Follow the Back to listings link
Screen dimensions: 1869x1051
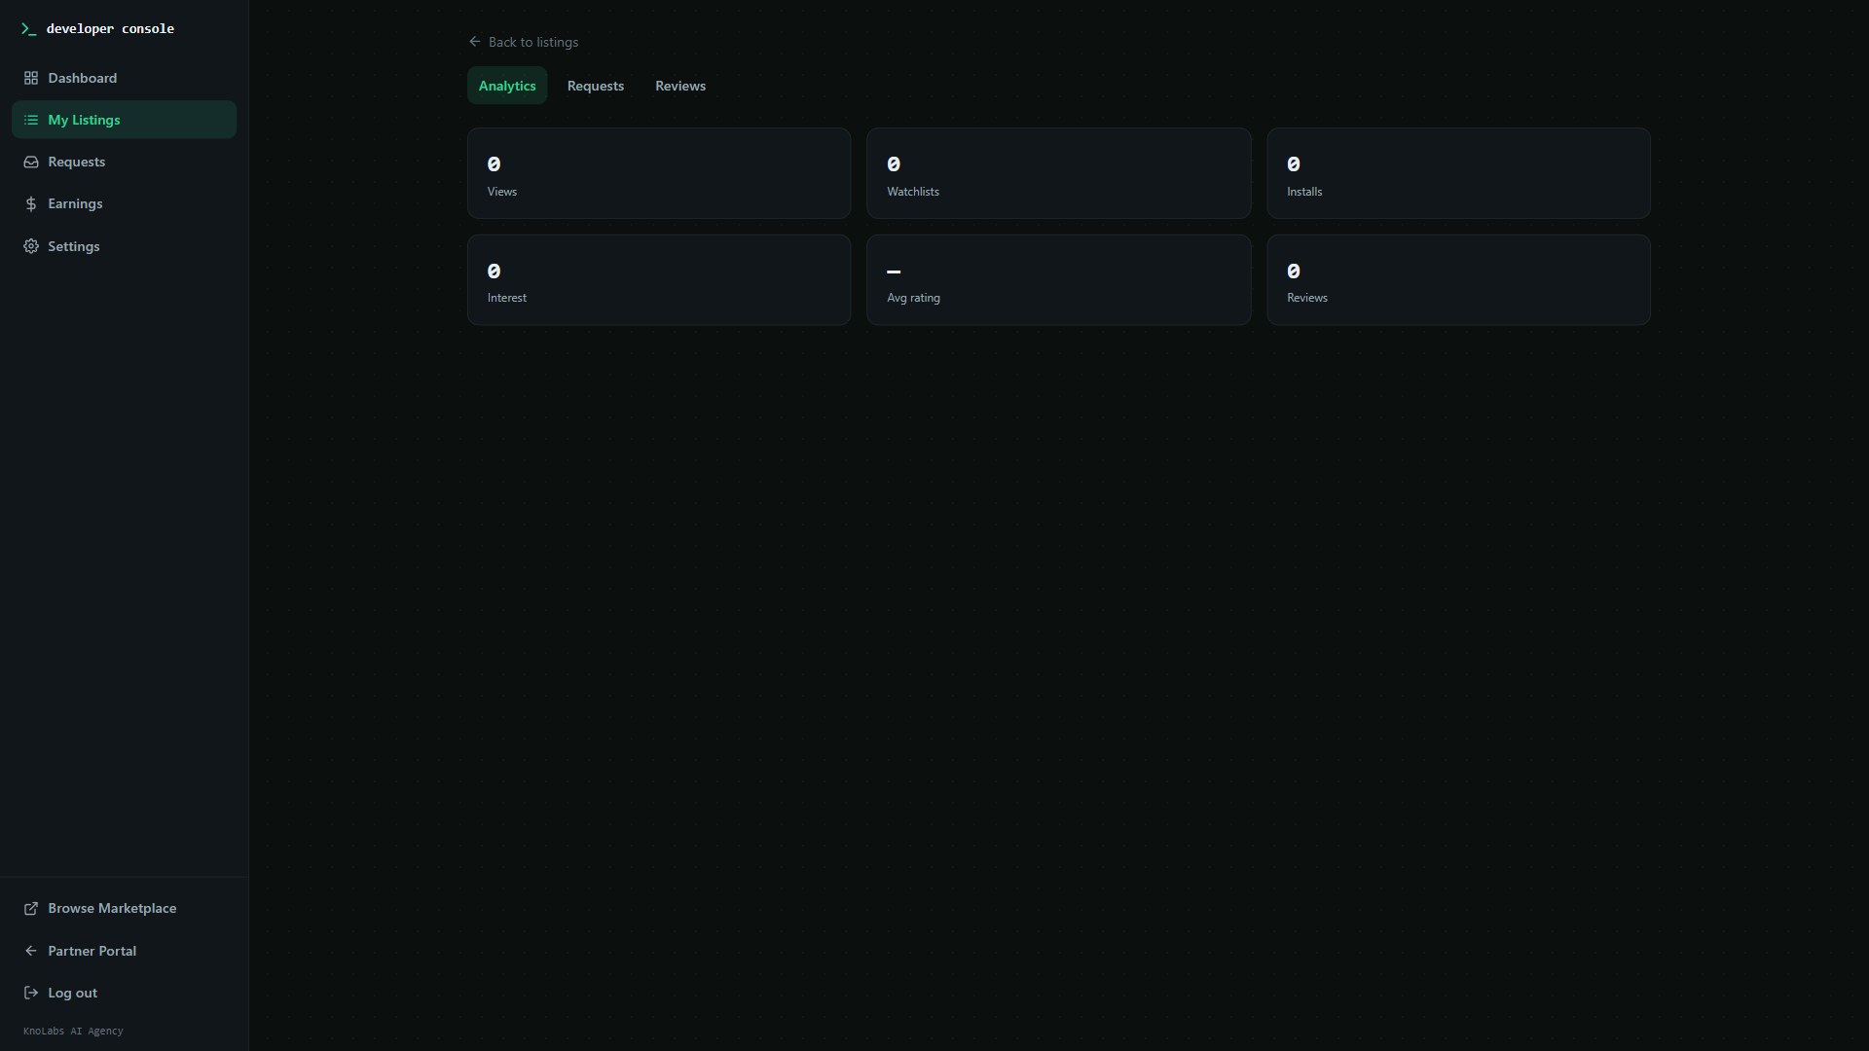524,42
